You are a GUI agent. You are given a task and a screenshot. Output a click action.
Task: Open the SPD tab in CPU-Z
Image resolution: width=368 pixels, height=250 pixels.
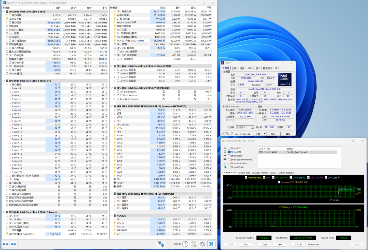coord(250,68)
